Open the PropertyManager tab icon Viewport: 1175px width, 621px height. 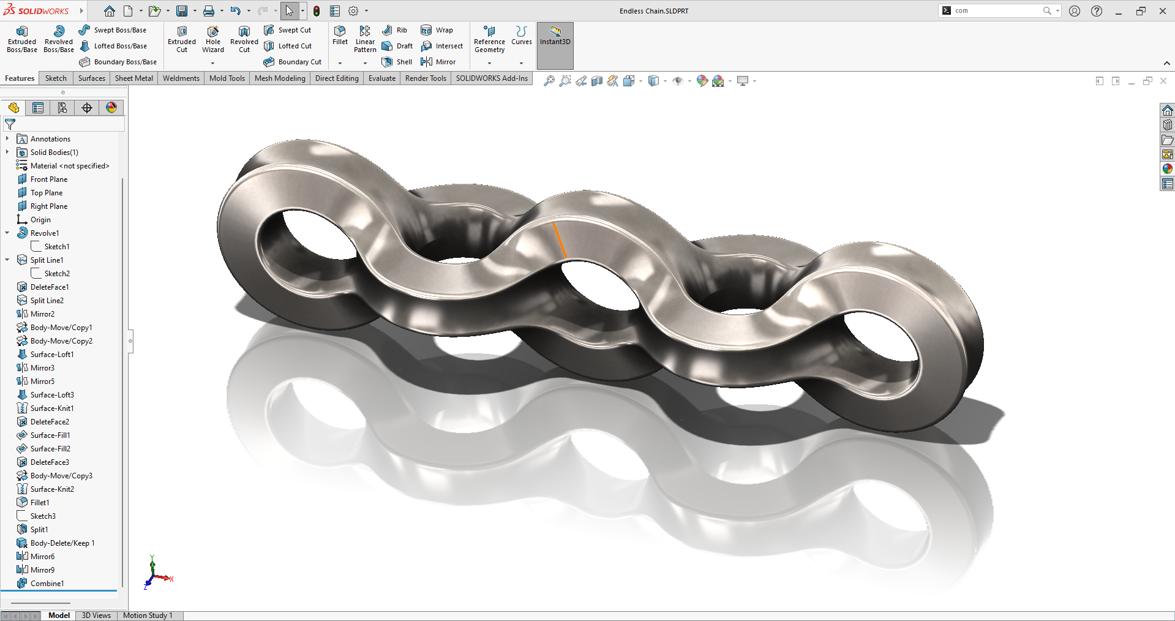pyautogui.click(x=38, y=108)
